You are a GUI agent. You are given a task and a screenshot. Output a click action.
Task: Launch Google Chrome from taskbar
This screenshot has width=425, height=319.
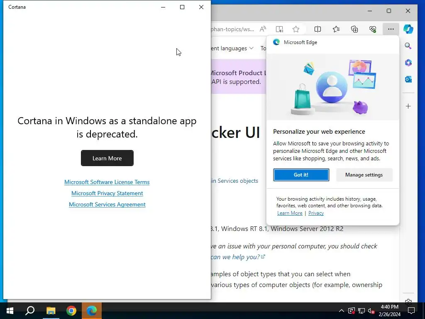71,311
